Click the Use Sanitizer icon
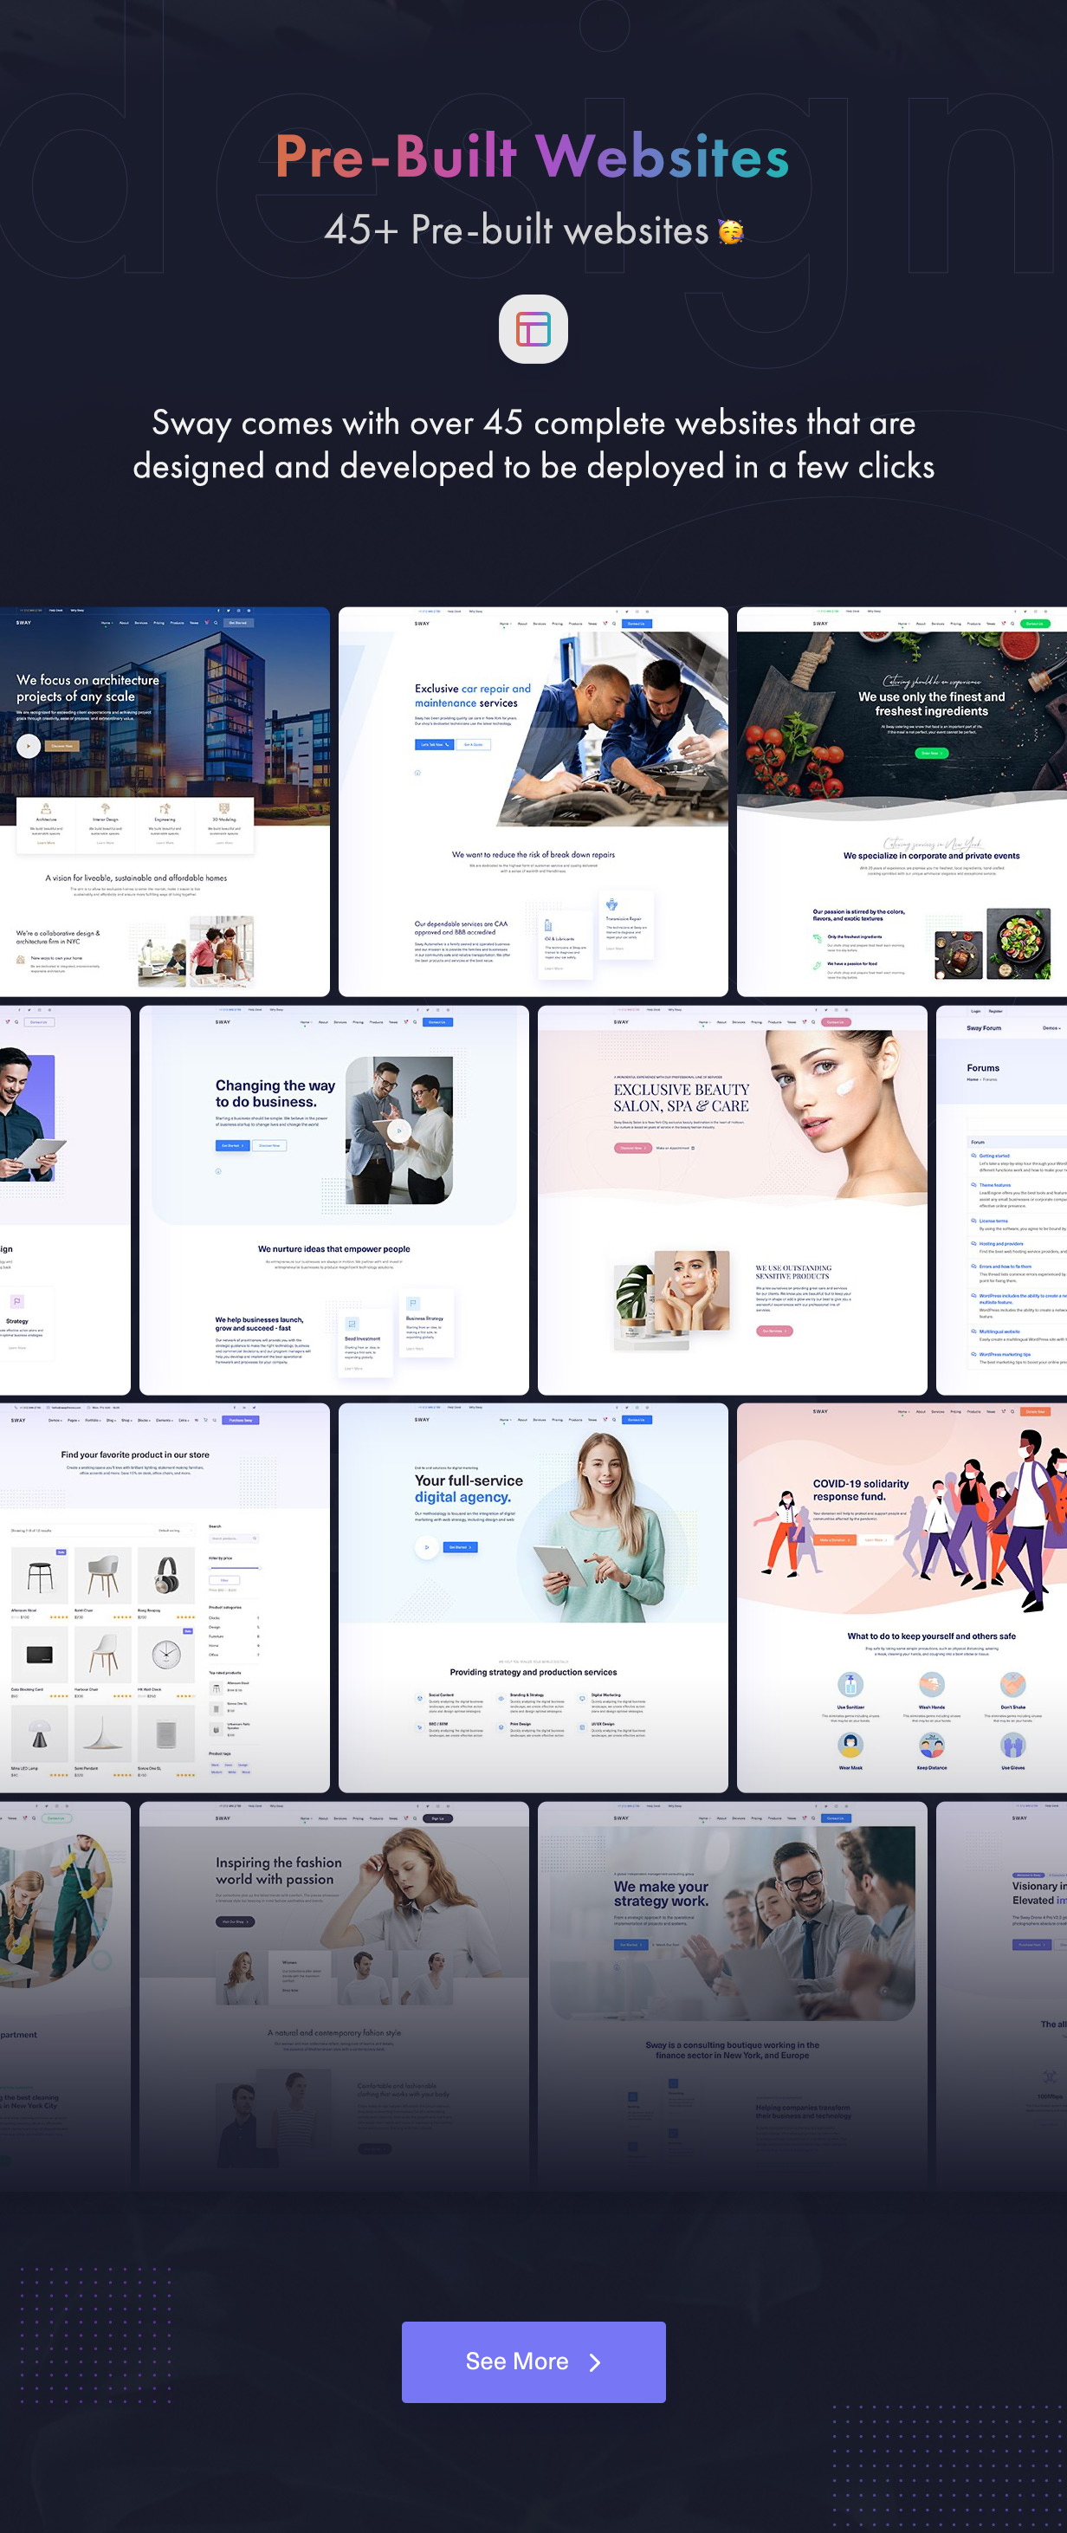 tap(850, 1683)
